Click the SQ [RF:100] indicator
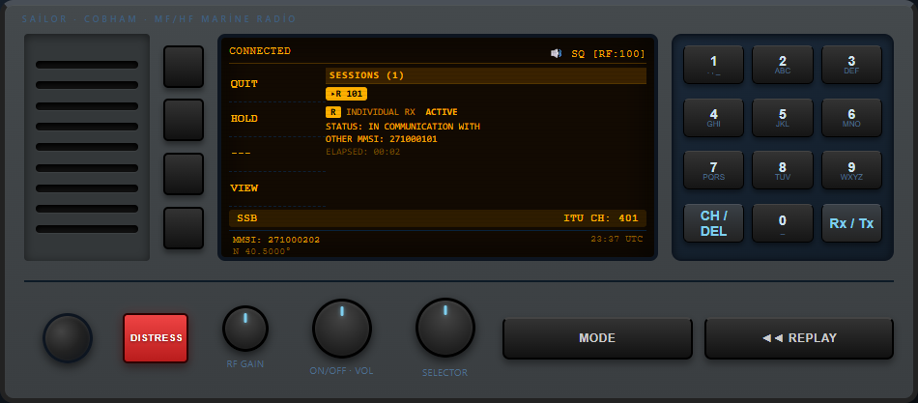 tap(608, 54)
